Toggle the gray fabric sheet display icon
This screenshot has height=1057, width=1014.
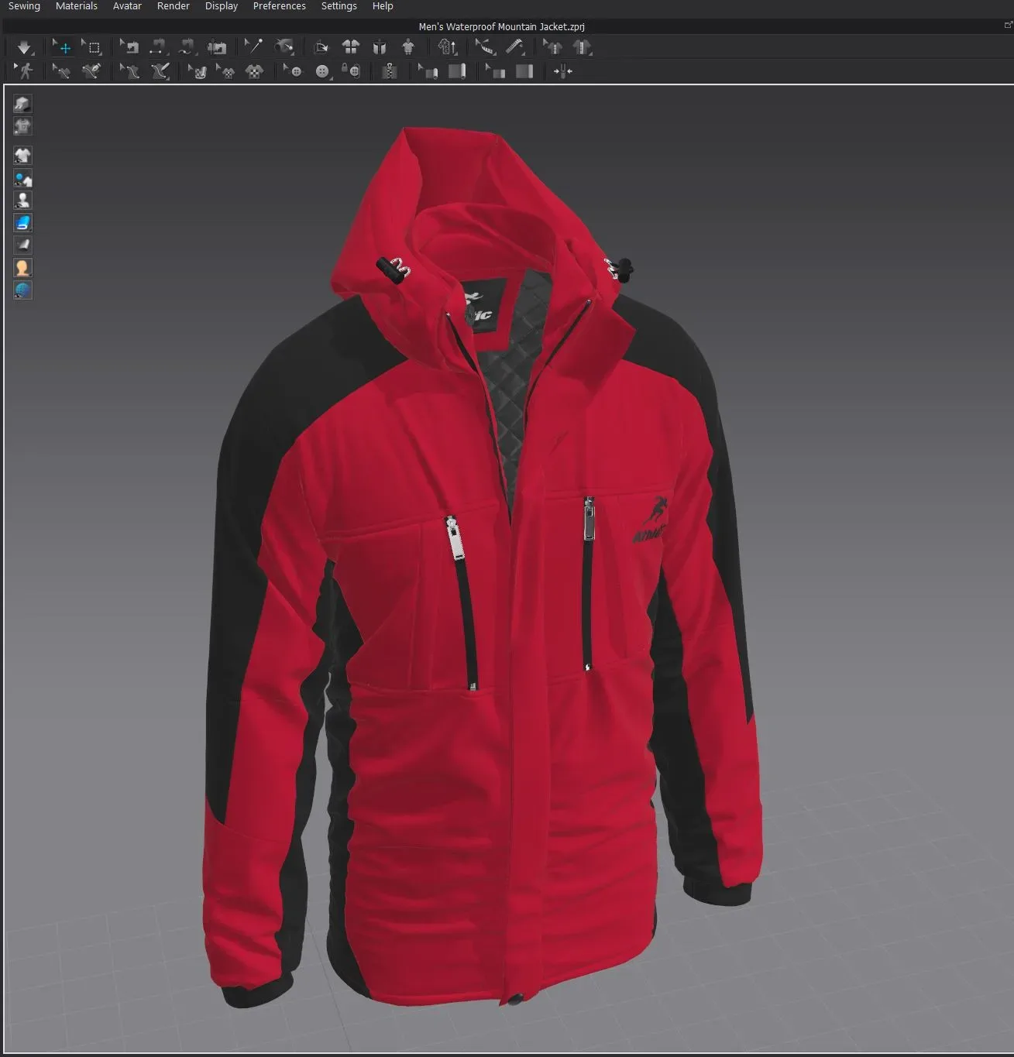click(x=22, y=245)
